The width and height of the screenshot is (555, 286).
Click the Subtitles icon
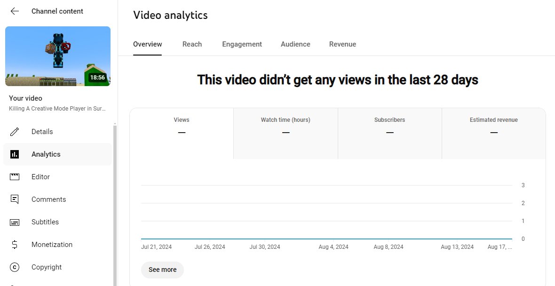pos(15,222)
